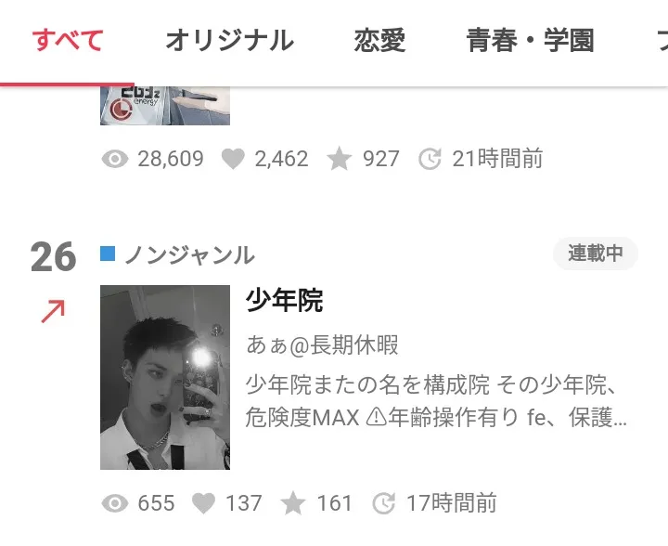Click the eye views icon next to 655
Image resolution: width=668 pixels, height=546 pixels.
coord(115,503)
